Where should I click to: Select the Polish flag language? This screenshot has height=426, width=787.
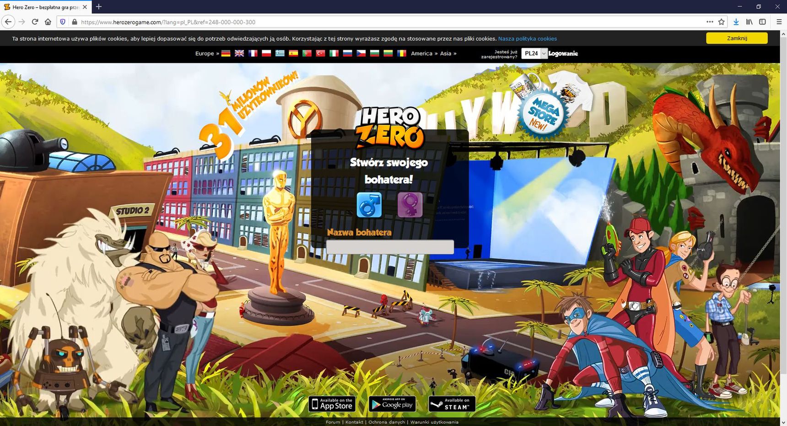pyautogui.click(x=266, y=53)
